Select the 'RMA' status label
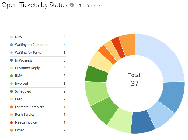 pos(19,76)
